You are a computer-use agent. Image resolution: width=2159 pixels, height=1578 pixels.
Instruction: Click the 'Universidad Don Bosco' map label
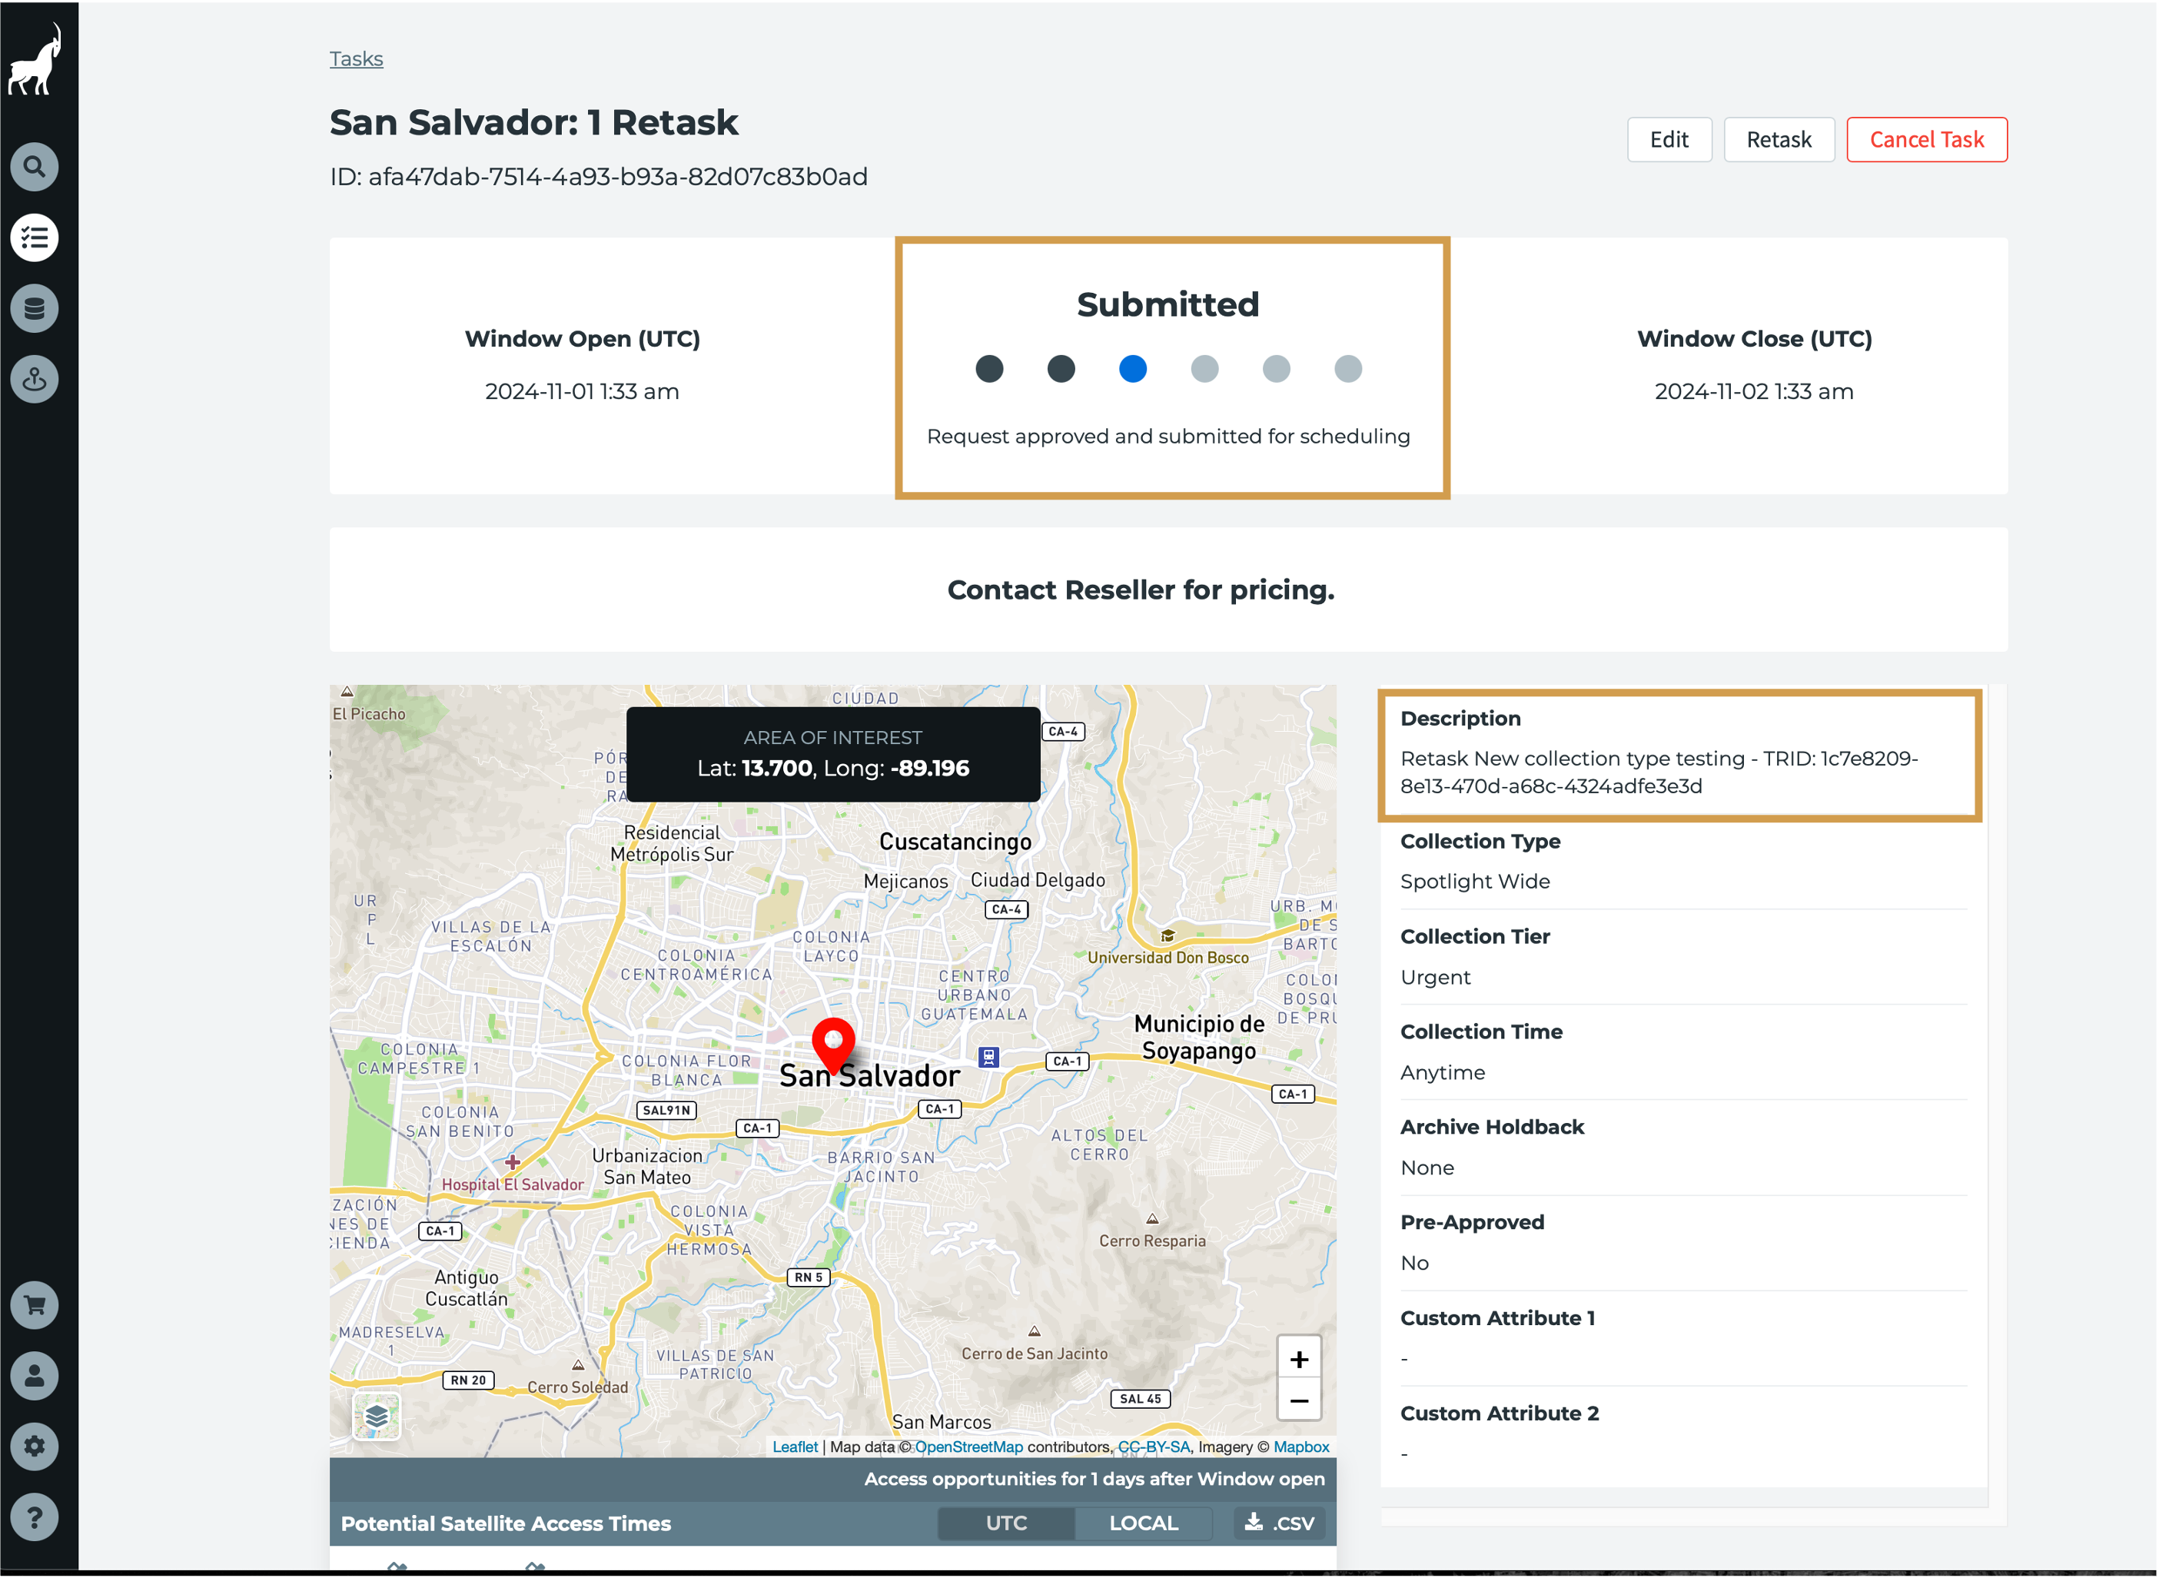tap(1169, 958)
